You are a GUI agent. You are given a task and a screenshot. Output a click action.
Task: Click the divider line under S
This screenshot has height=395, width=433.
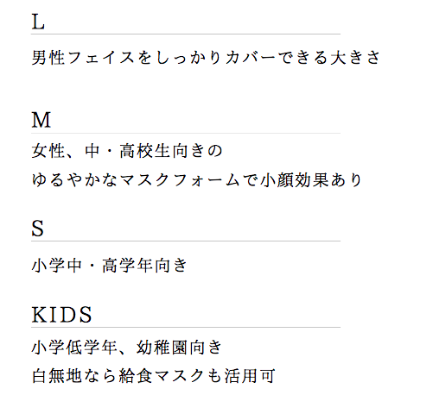tap(186, 241)
